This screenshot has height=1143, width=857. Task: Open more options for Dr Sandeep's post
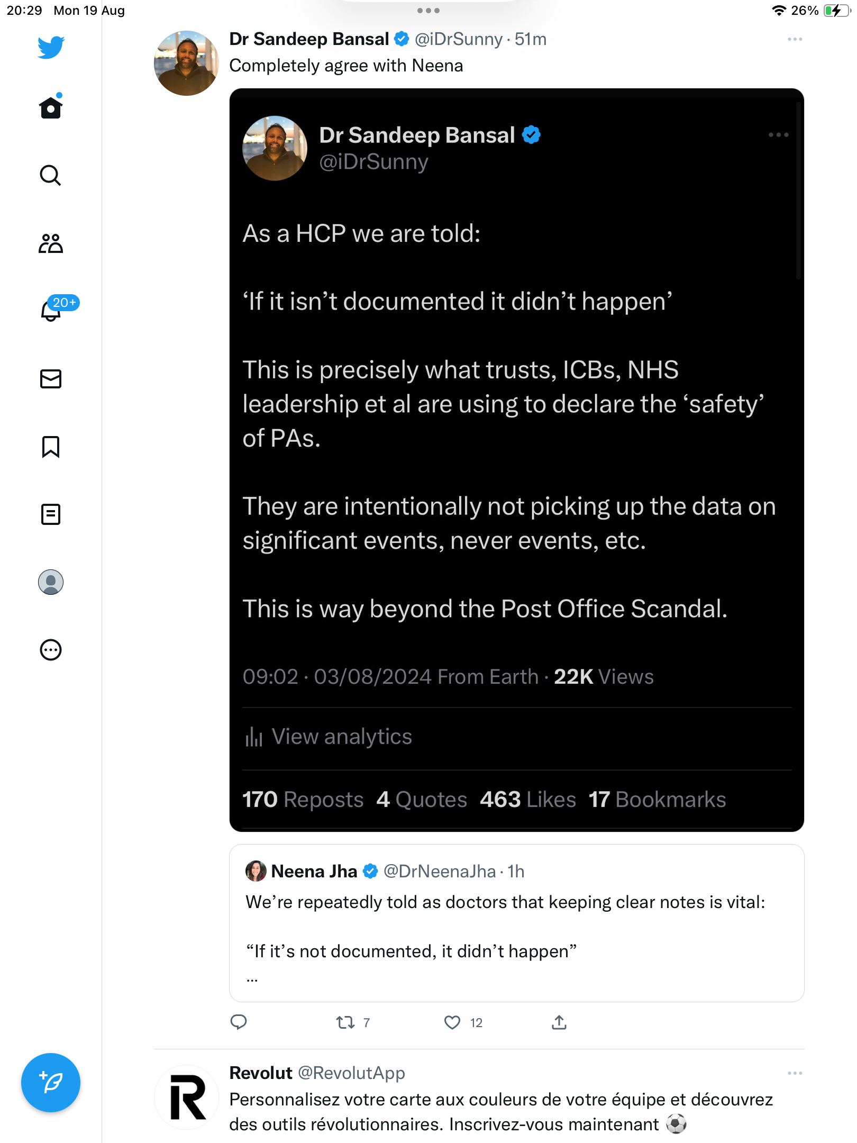(x=795, y=39)
